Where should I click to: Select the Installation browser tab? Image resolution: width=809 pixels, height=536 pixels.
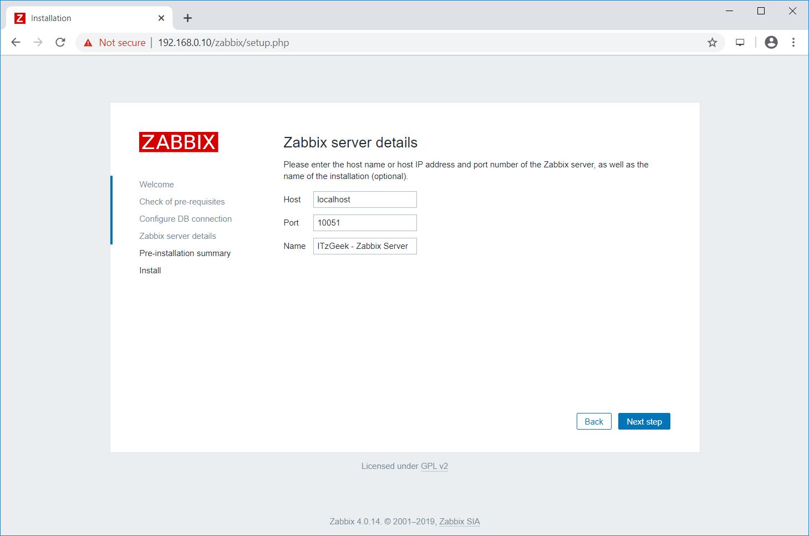[x=89, y=18]
